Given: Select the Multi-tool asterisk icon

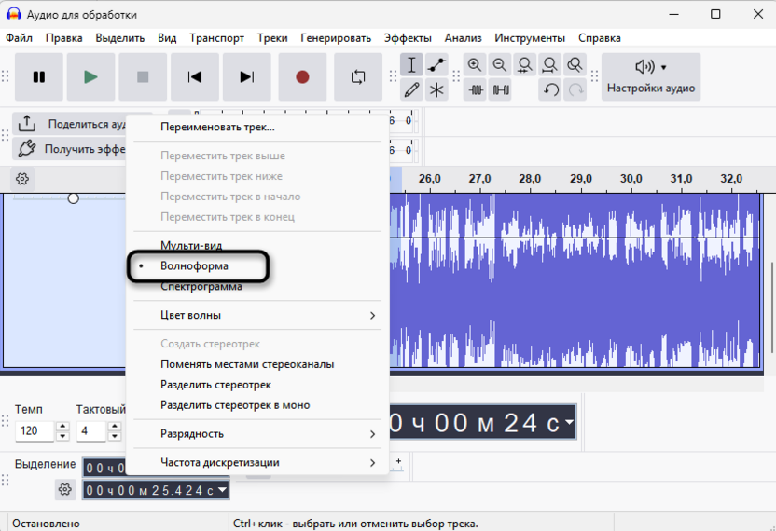Looking at the screenshot, I should click(x=436, y=90).
